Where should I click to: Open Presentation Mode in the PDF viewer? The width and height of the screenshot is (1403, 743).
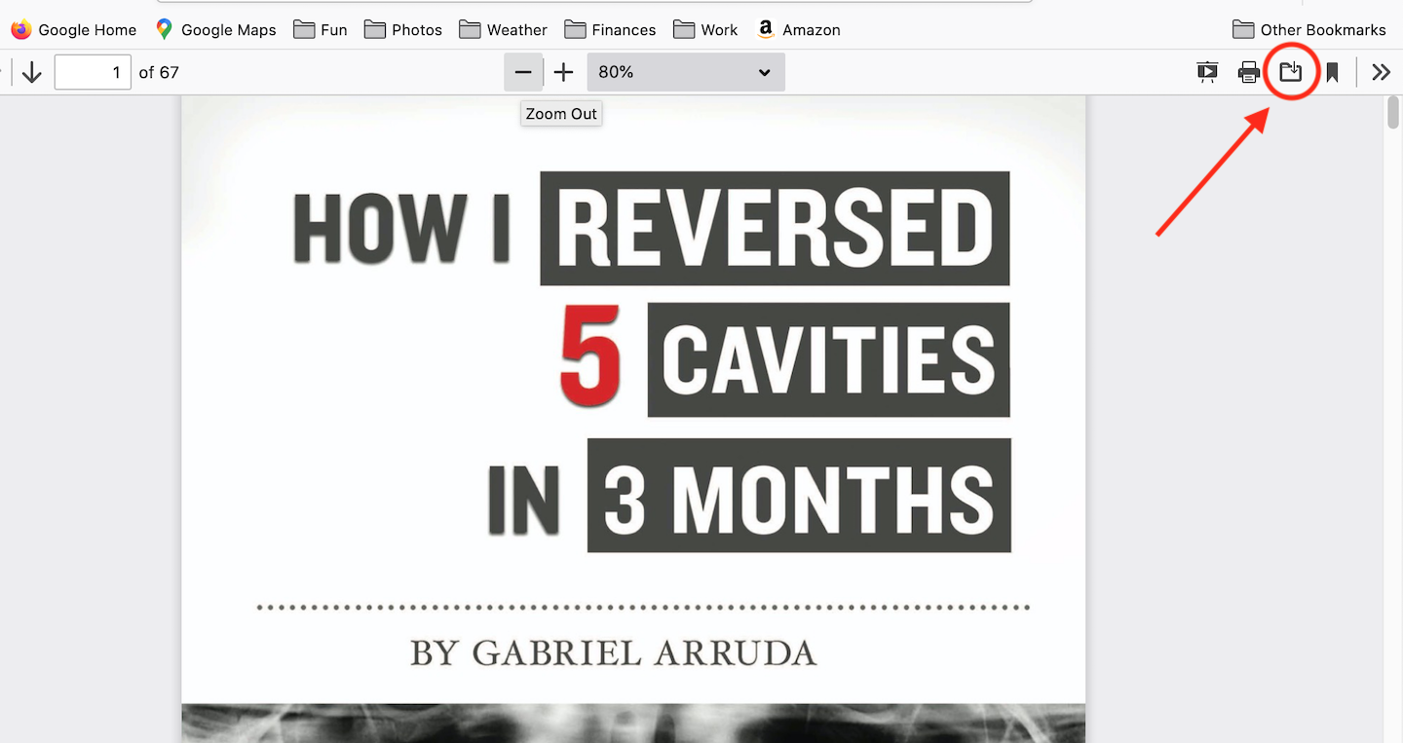(x=1206, y=71)
